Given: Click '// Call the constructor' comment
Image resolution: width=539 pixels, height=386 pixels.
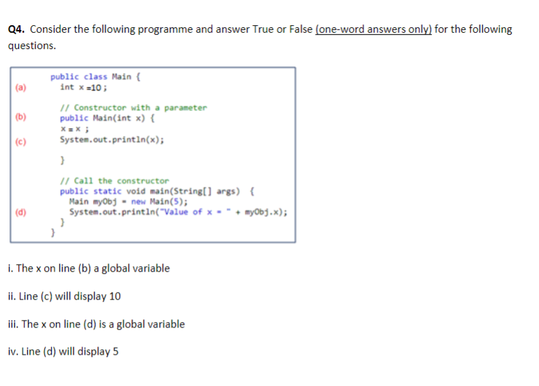Looking at the screenshot, I should point(114,181).
